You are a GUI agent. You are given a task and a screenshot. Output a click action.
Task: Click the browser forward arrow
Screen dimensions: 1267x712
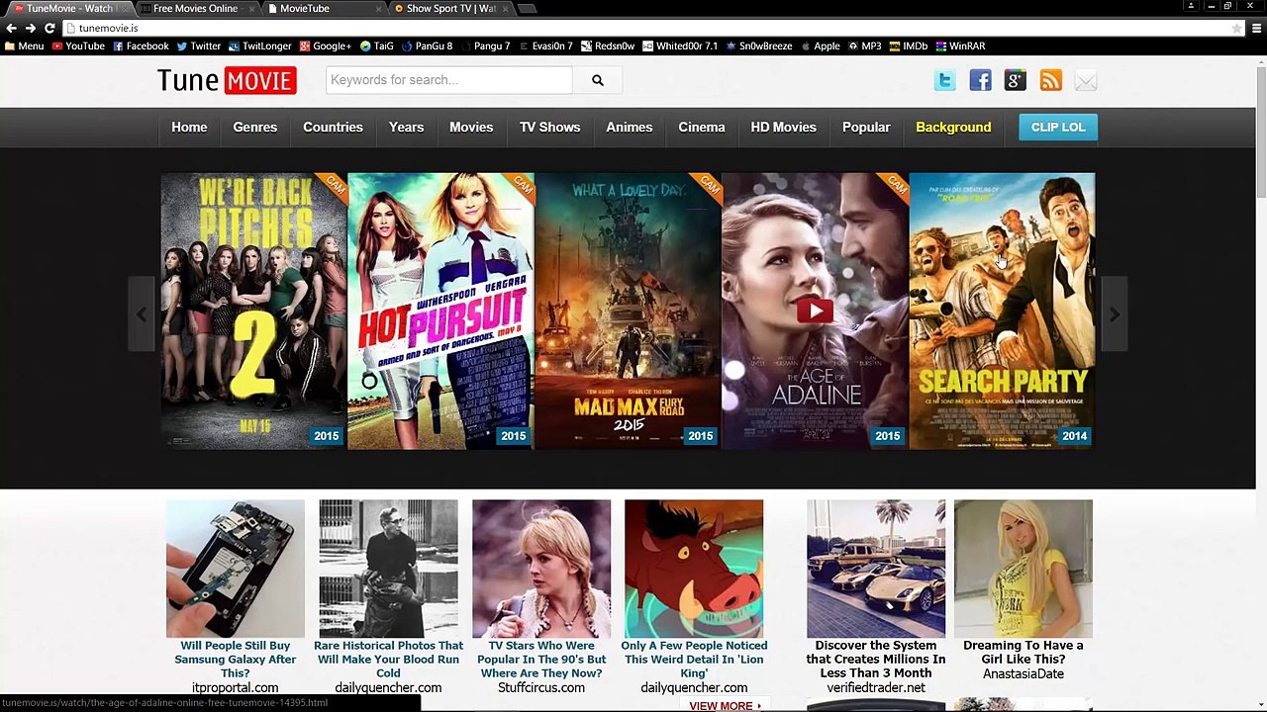(x=30, y=28)
